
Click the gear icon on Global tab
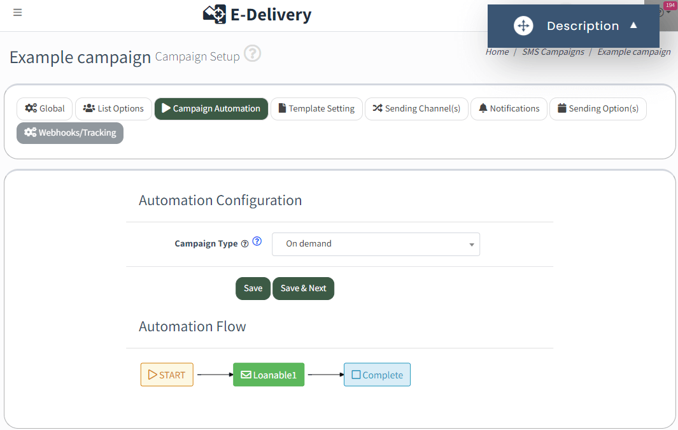click(31, 108)
